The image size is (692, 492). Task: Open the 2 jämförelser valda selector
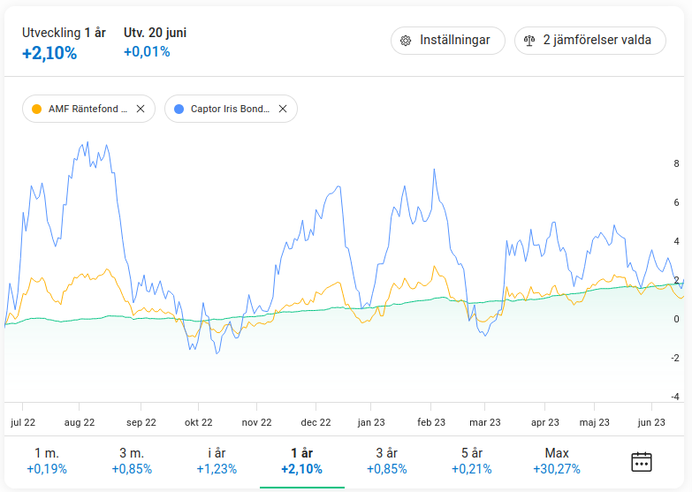pyautogui.click(x=589, y=41)
